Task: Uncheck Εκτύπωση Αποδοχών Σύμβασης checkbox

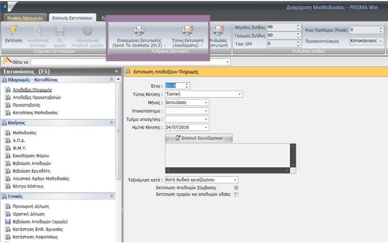Action: 237,188
